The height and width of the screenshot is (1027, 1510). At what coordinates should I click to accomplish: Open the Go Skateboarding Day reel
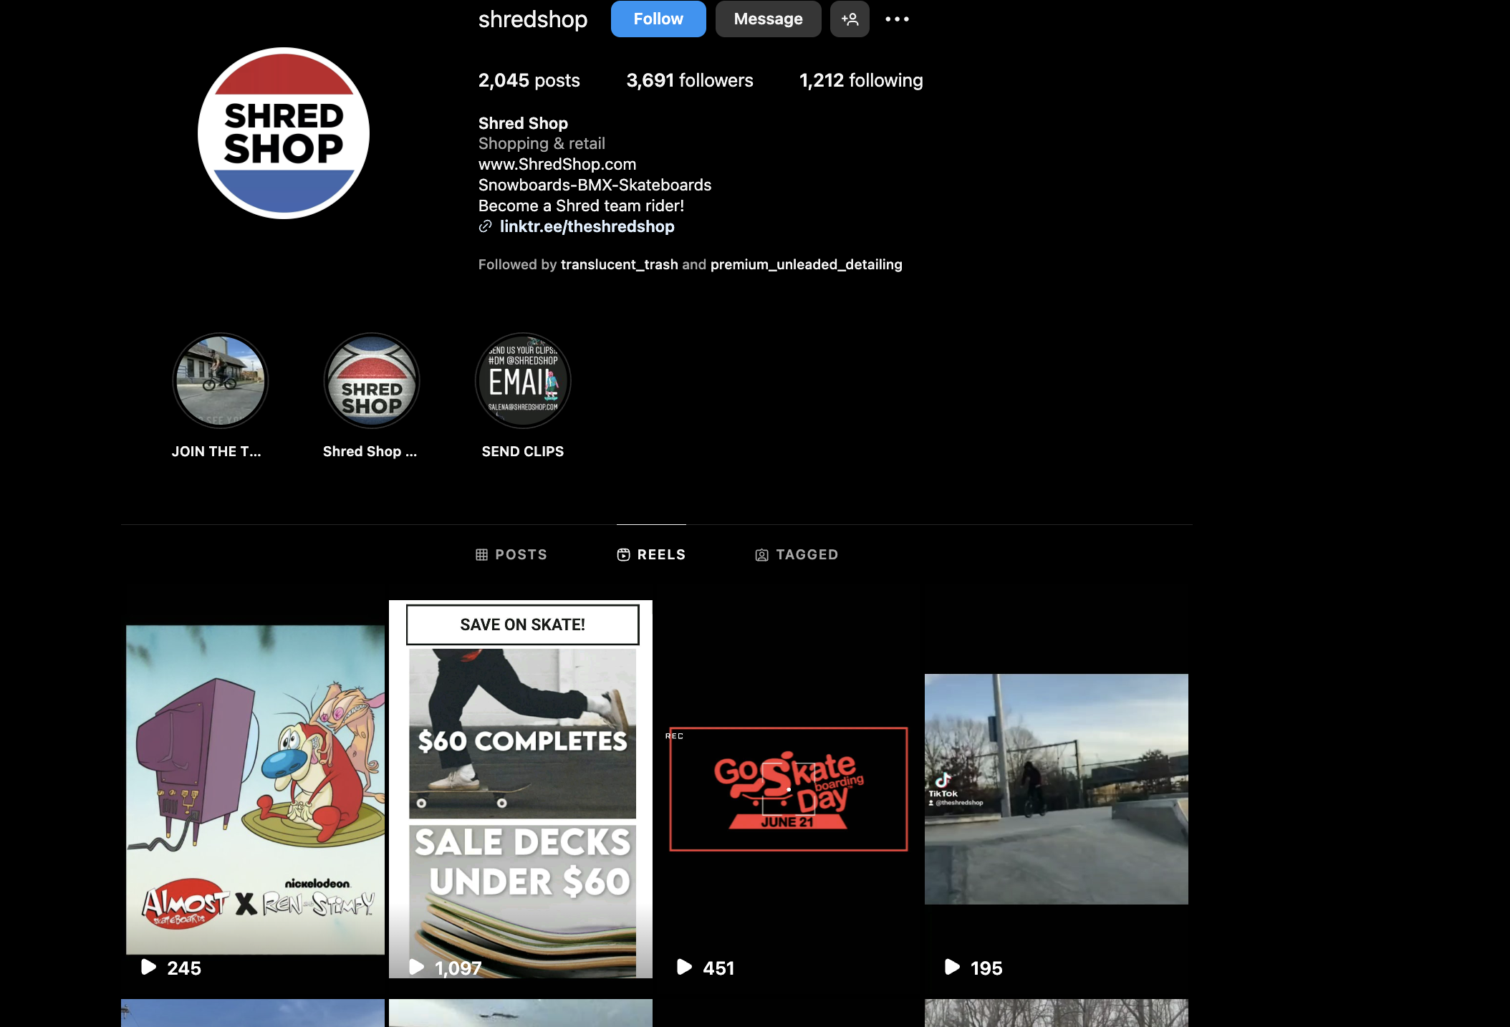789,789
